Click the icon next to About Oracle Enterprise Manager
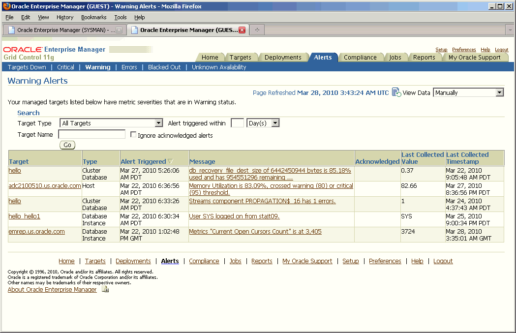 pyautogui.click(x=105, y=289)
